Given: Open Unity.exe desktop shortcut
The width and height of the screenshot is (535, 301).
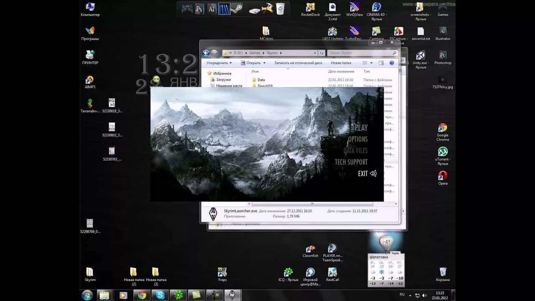Looking at the screenshot, I should point(420,60).
